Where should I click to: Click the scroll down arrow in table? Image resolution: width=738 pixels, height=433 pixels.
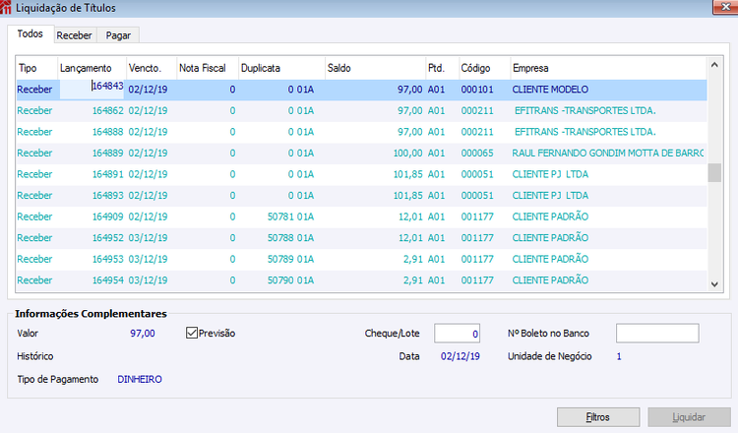pyautogui.click(x=714, y=284)
